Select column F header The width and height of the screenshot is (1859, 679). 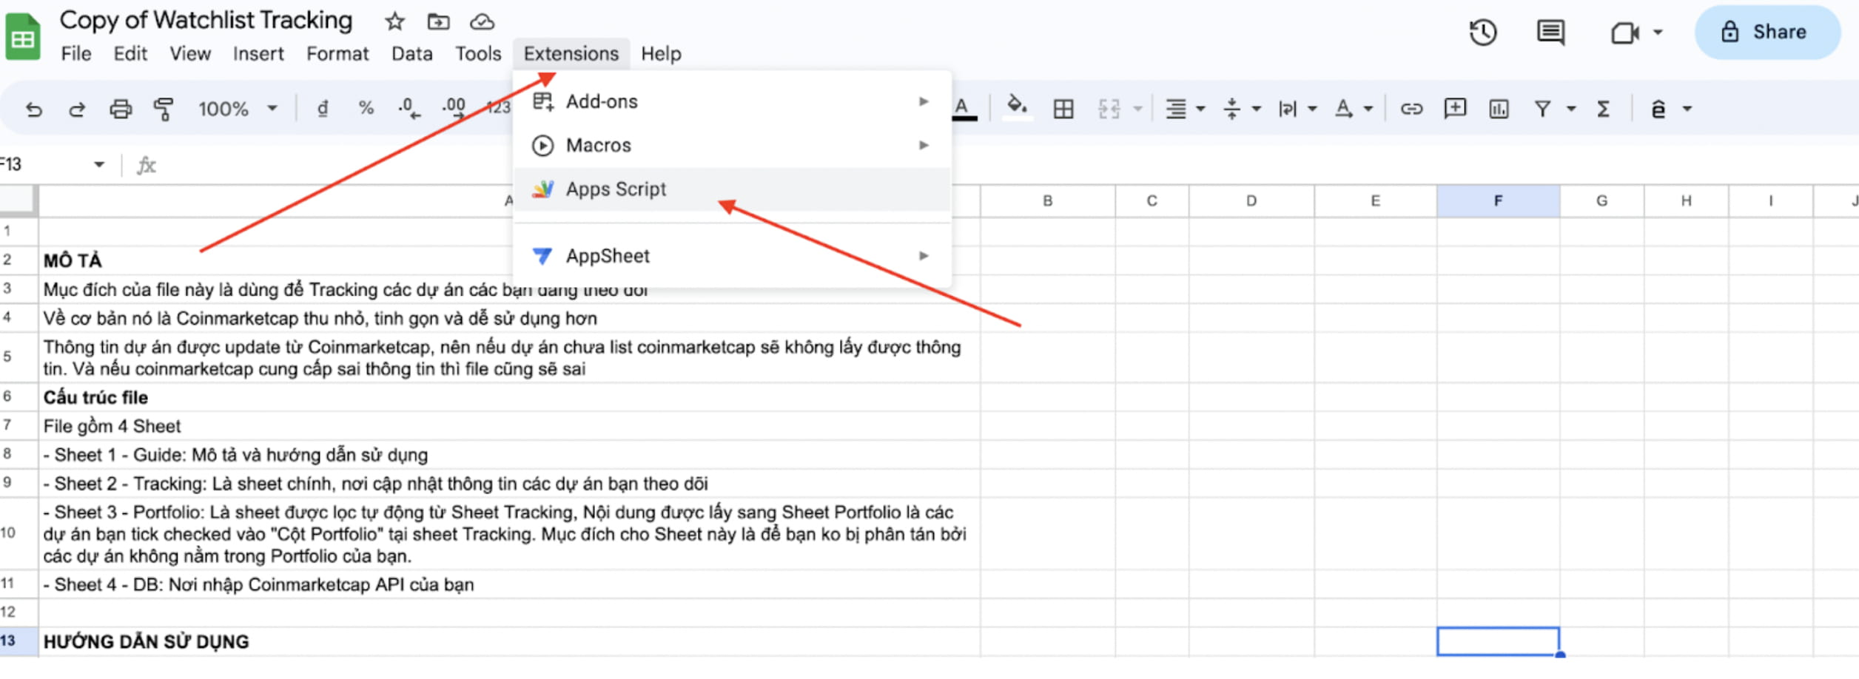pos(1498,200)
